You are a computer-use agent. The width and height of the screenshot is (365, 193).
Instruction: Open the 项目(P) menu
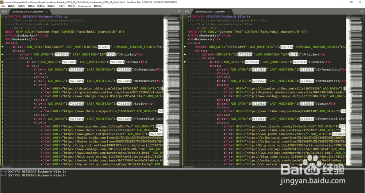tap(72, 6)
